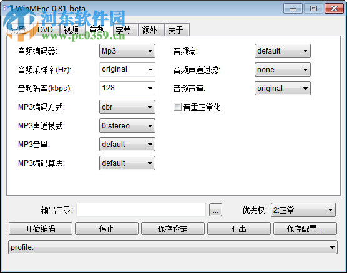Click the WinMEnc title bar app icon

point(8,8)
